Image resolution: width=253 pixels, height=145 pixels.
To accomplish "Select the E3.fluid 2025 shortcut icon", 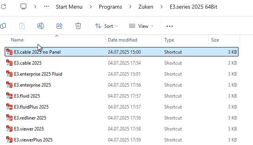I will (x=9, y=96).
